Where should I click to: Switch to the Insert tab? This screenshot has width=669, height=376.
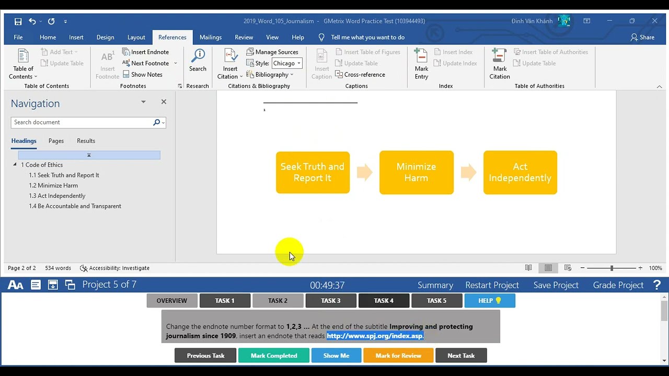76,37
